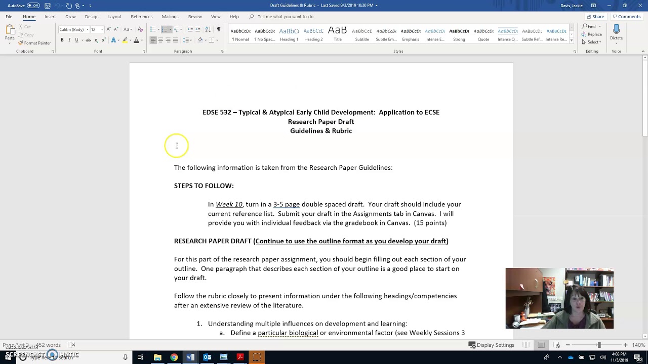Open the File menu
648x364 pixels.
point(9,17)
